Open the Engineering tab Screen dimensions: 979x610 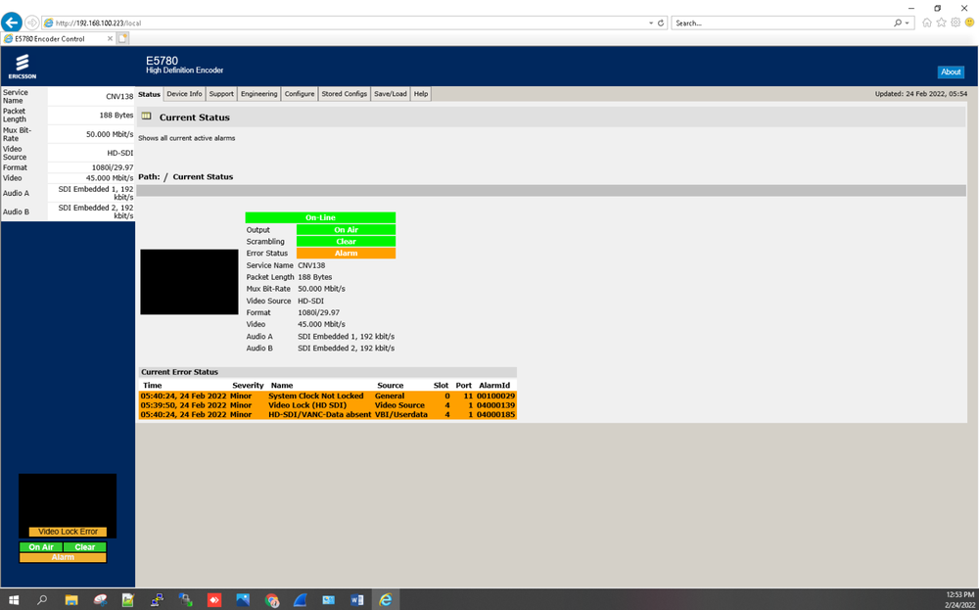pos(259,94)
